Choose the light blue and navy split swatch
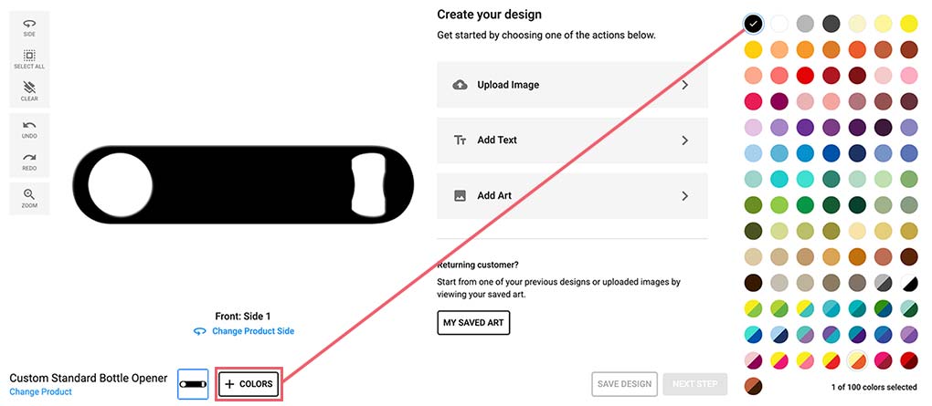 pyautogui.click(x=779, y=334)
